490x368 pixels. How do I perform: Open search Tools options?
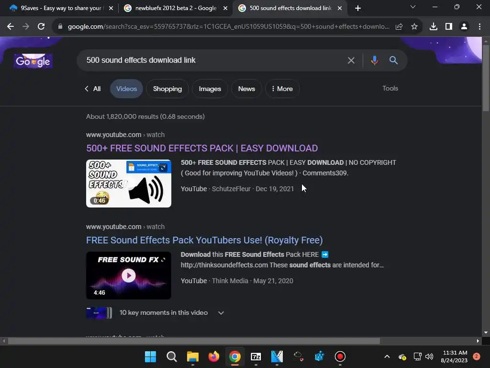[x=390, y=88]
